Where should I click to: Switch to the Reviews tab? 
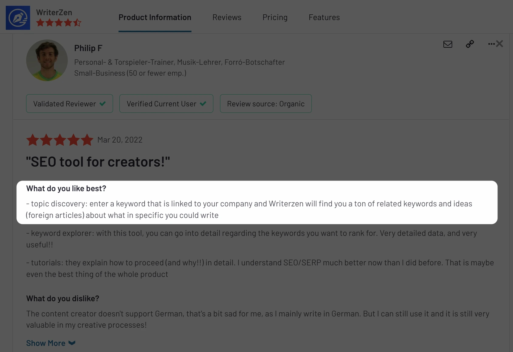227,17
